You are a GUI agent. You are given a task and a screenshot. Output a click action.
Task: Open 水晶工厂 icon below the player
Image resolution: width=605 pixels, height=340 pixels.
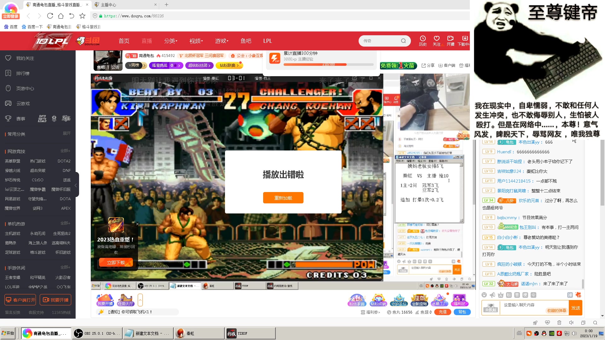[440, 300]
